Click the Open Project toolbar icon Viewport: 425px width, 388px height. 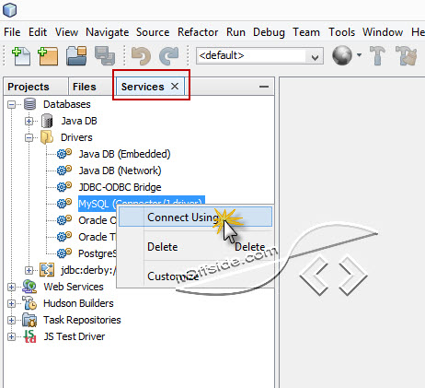click(x=76, y=55)
